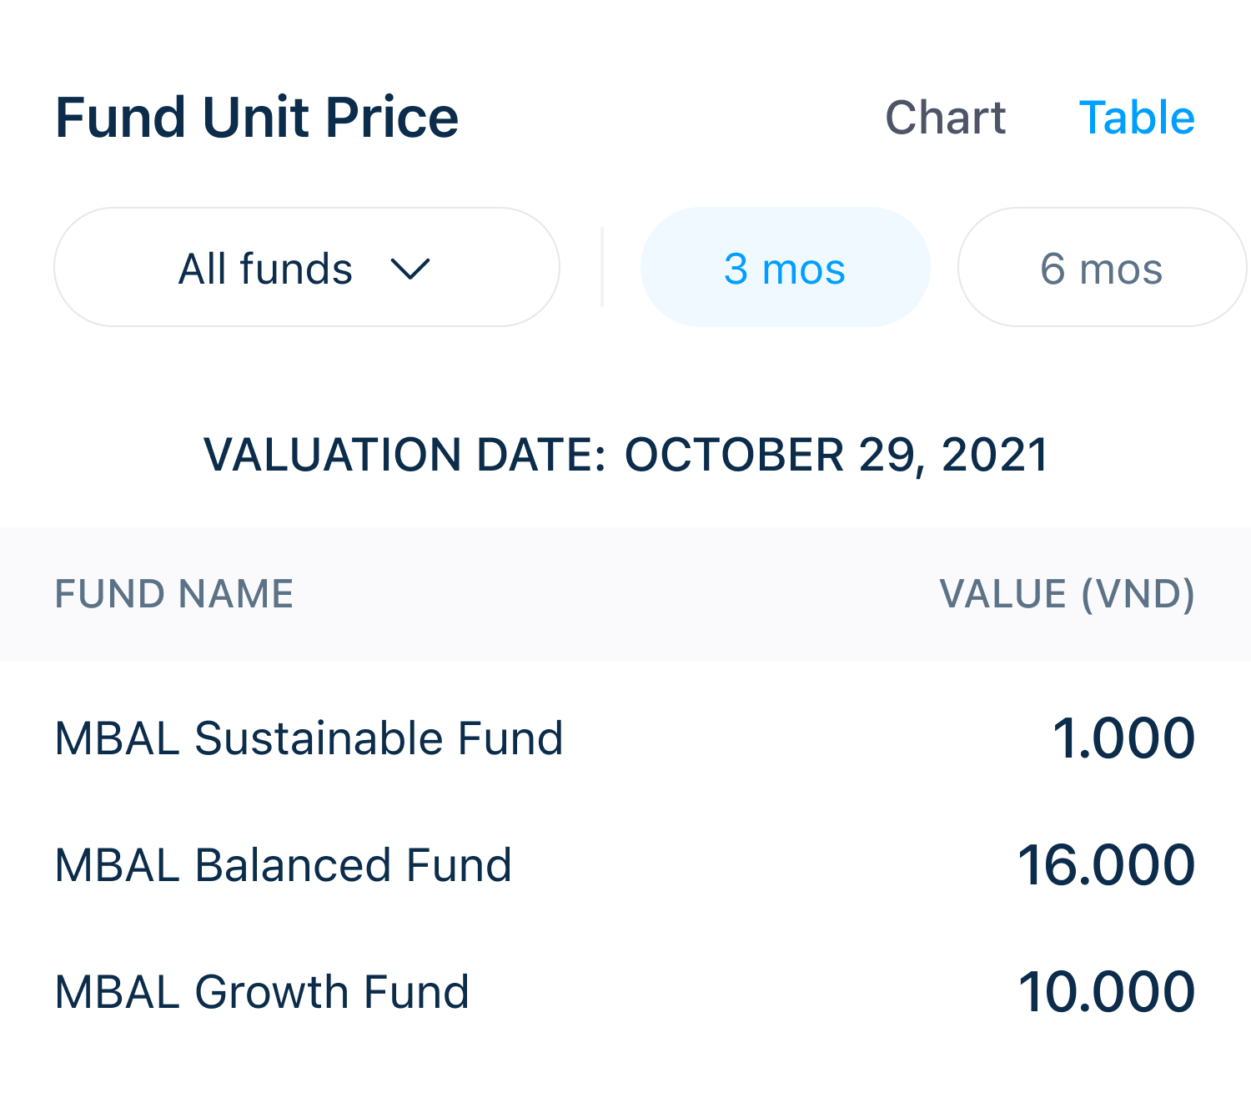Click the Fund Unit Price heading
1251x1108 pixels.
pos(257,118)
